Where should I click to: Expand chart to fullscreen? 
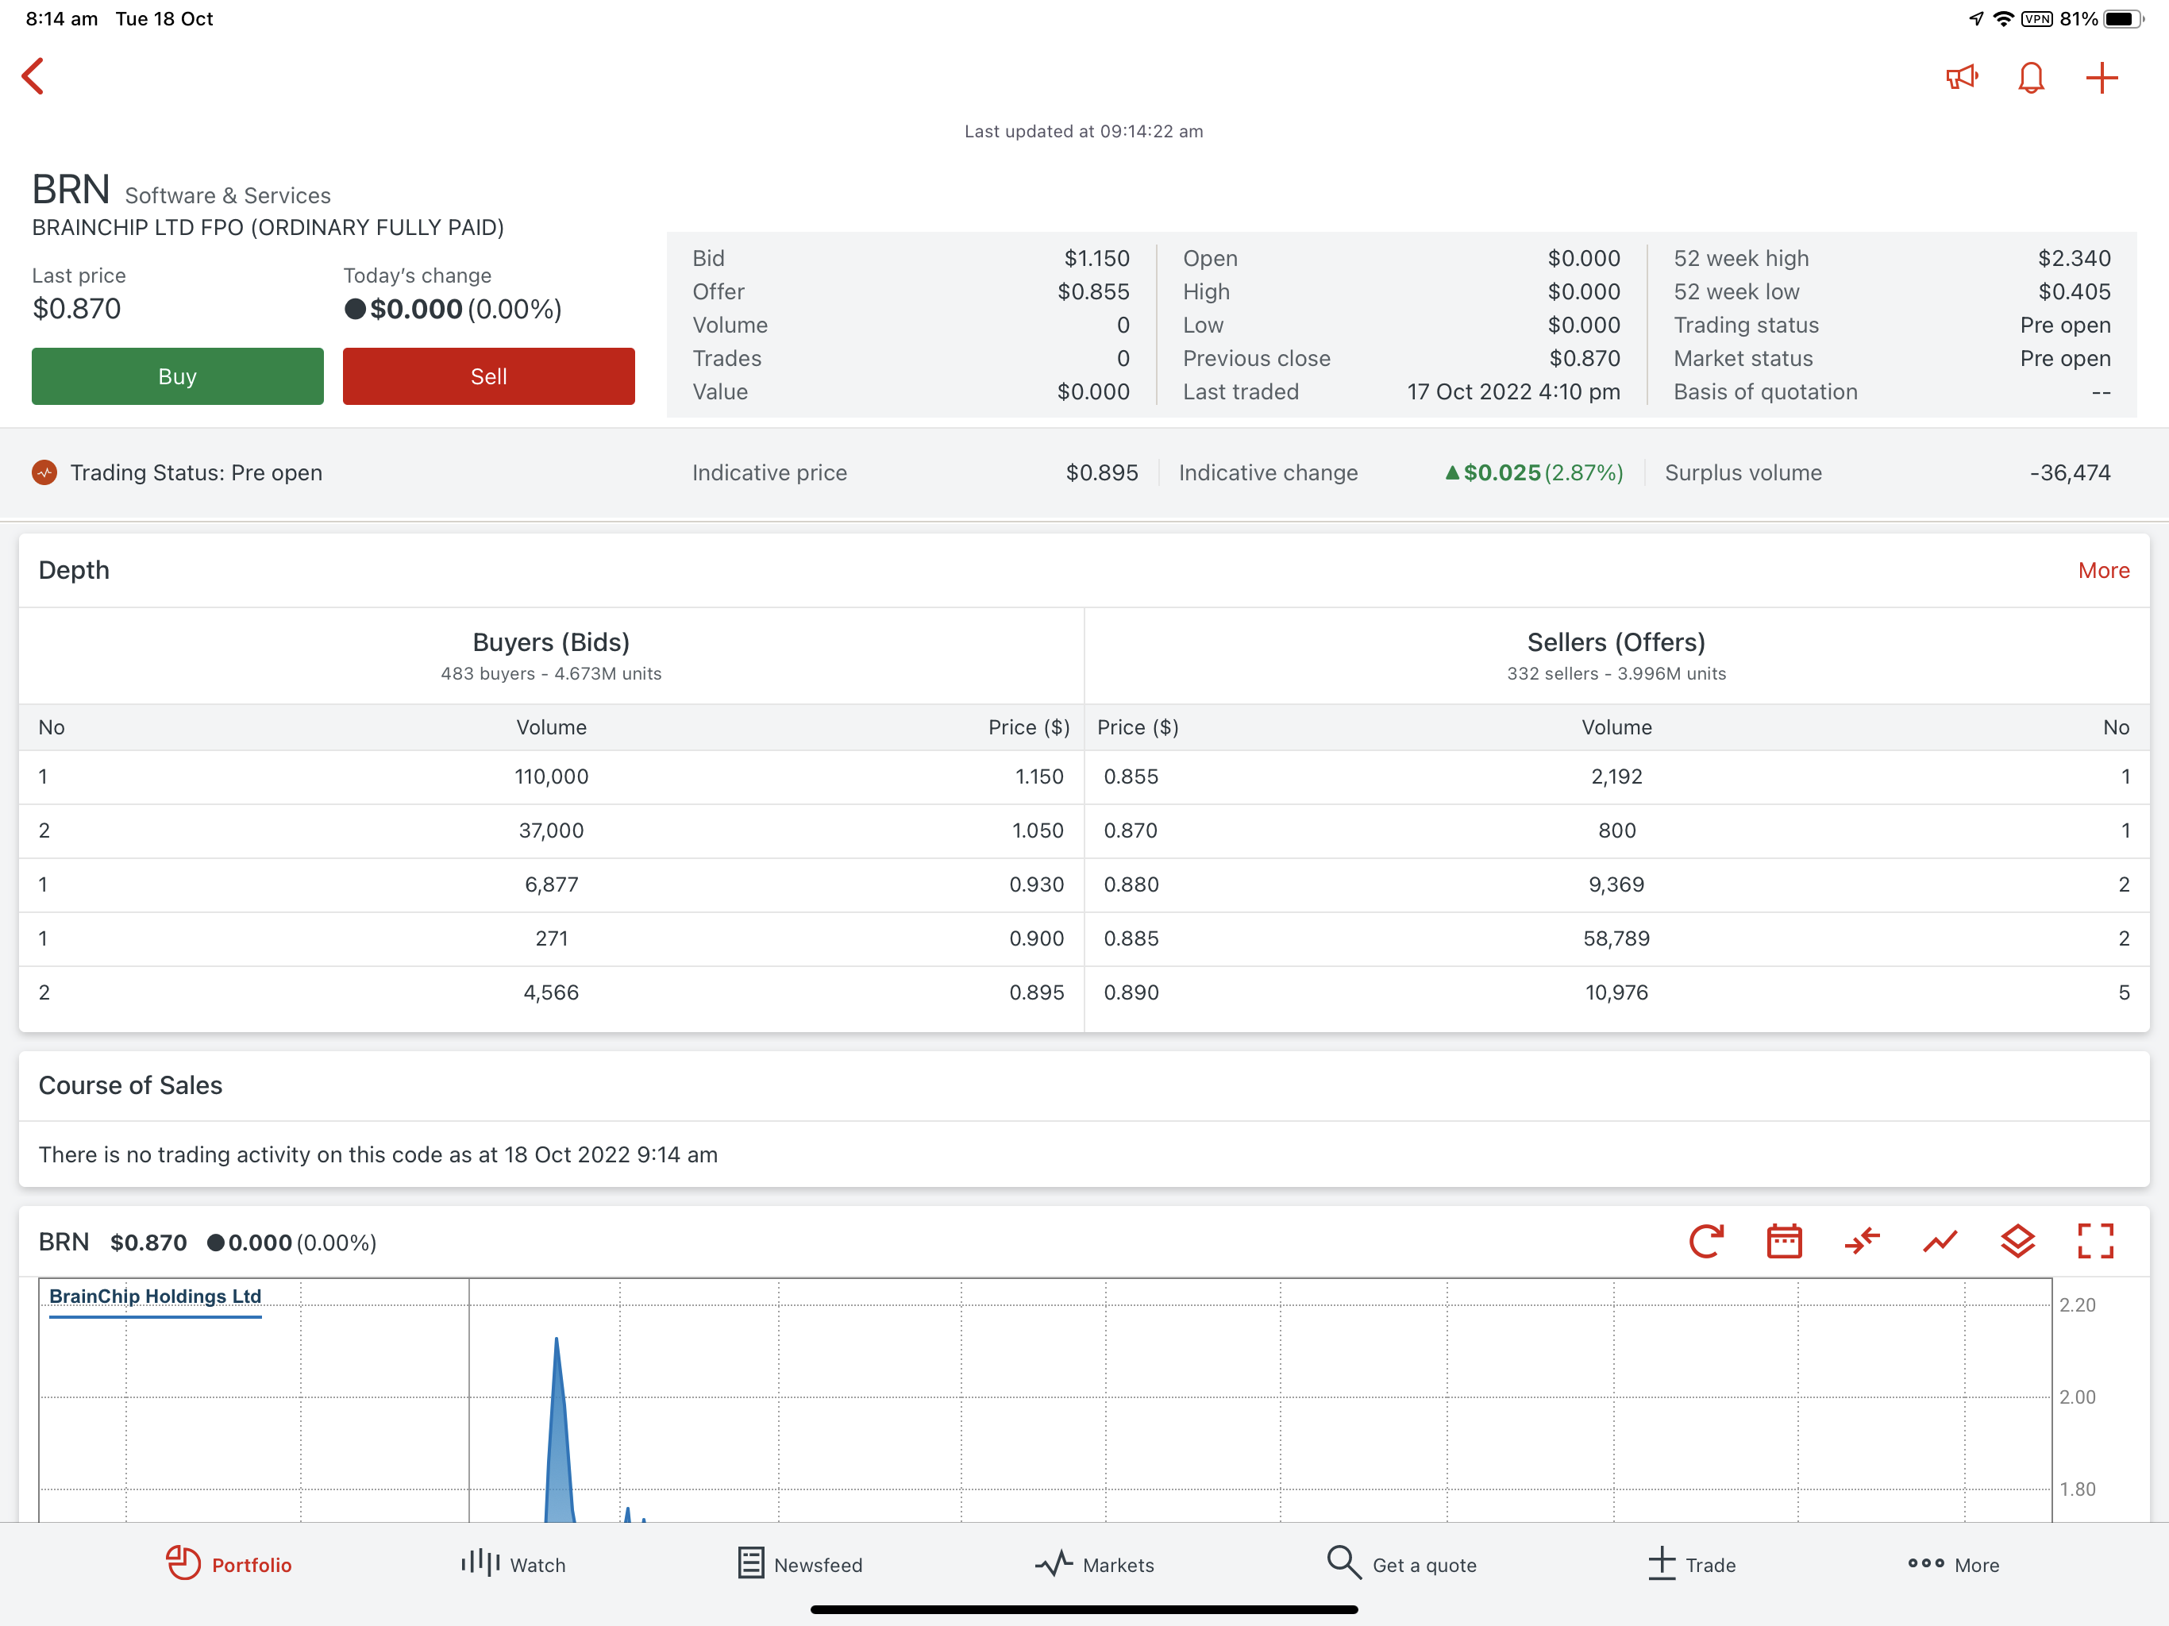pos(2095,1242)
